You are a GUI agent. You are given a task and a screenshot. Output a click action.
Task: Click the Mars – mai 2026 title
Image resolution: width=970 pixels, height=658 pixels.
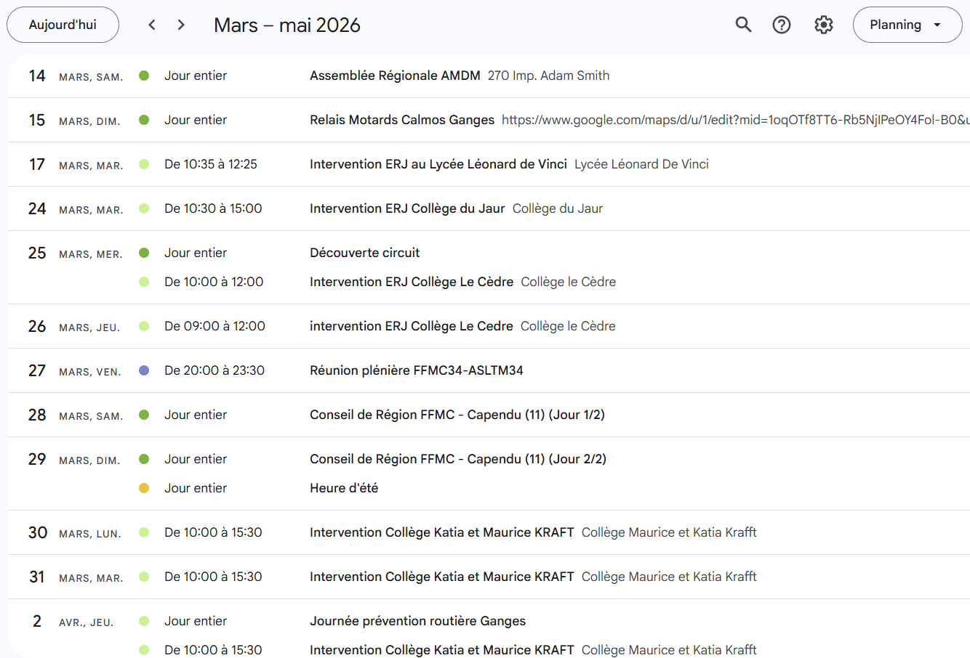pos(286,25)
